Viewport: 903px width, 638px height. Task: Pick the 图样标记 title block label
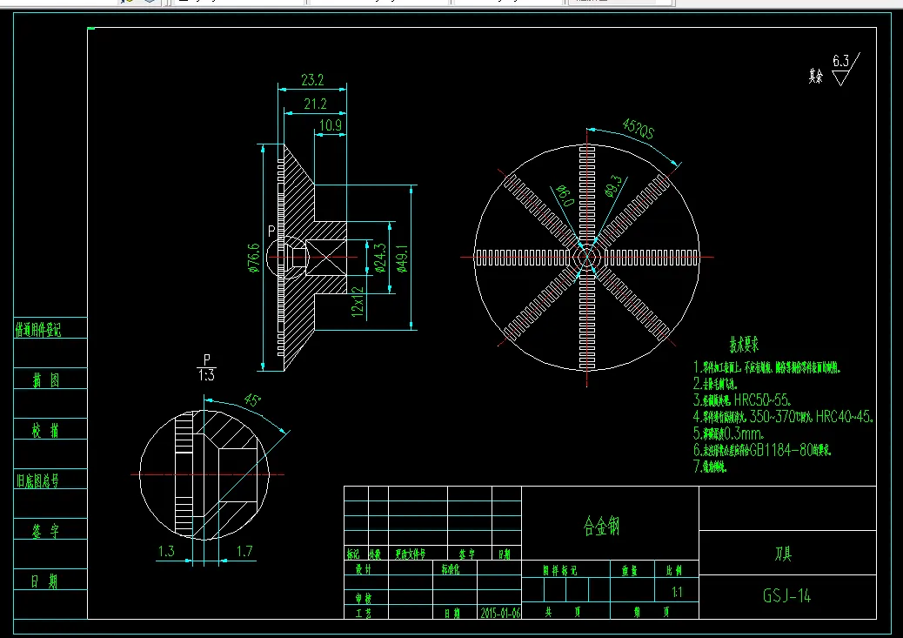559,571
